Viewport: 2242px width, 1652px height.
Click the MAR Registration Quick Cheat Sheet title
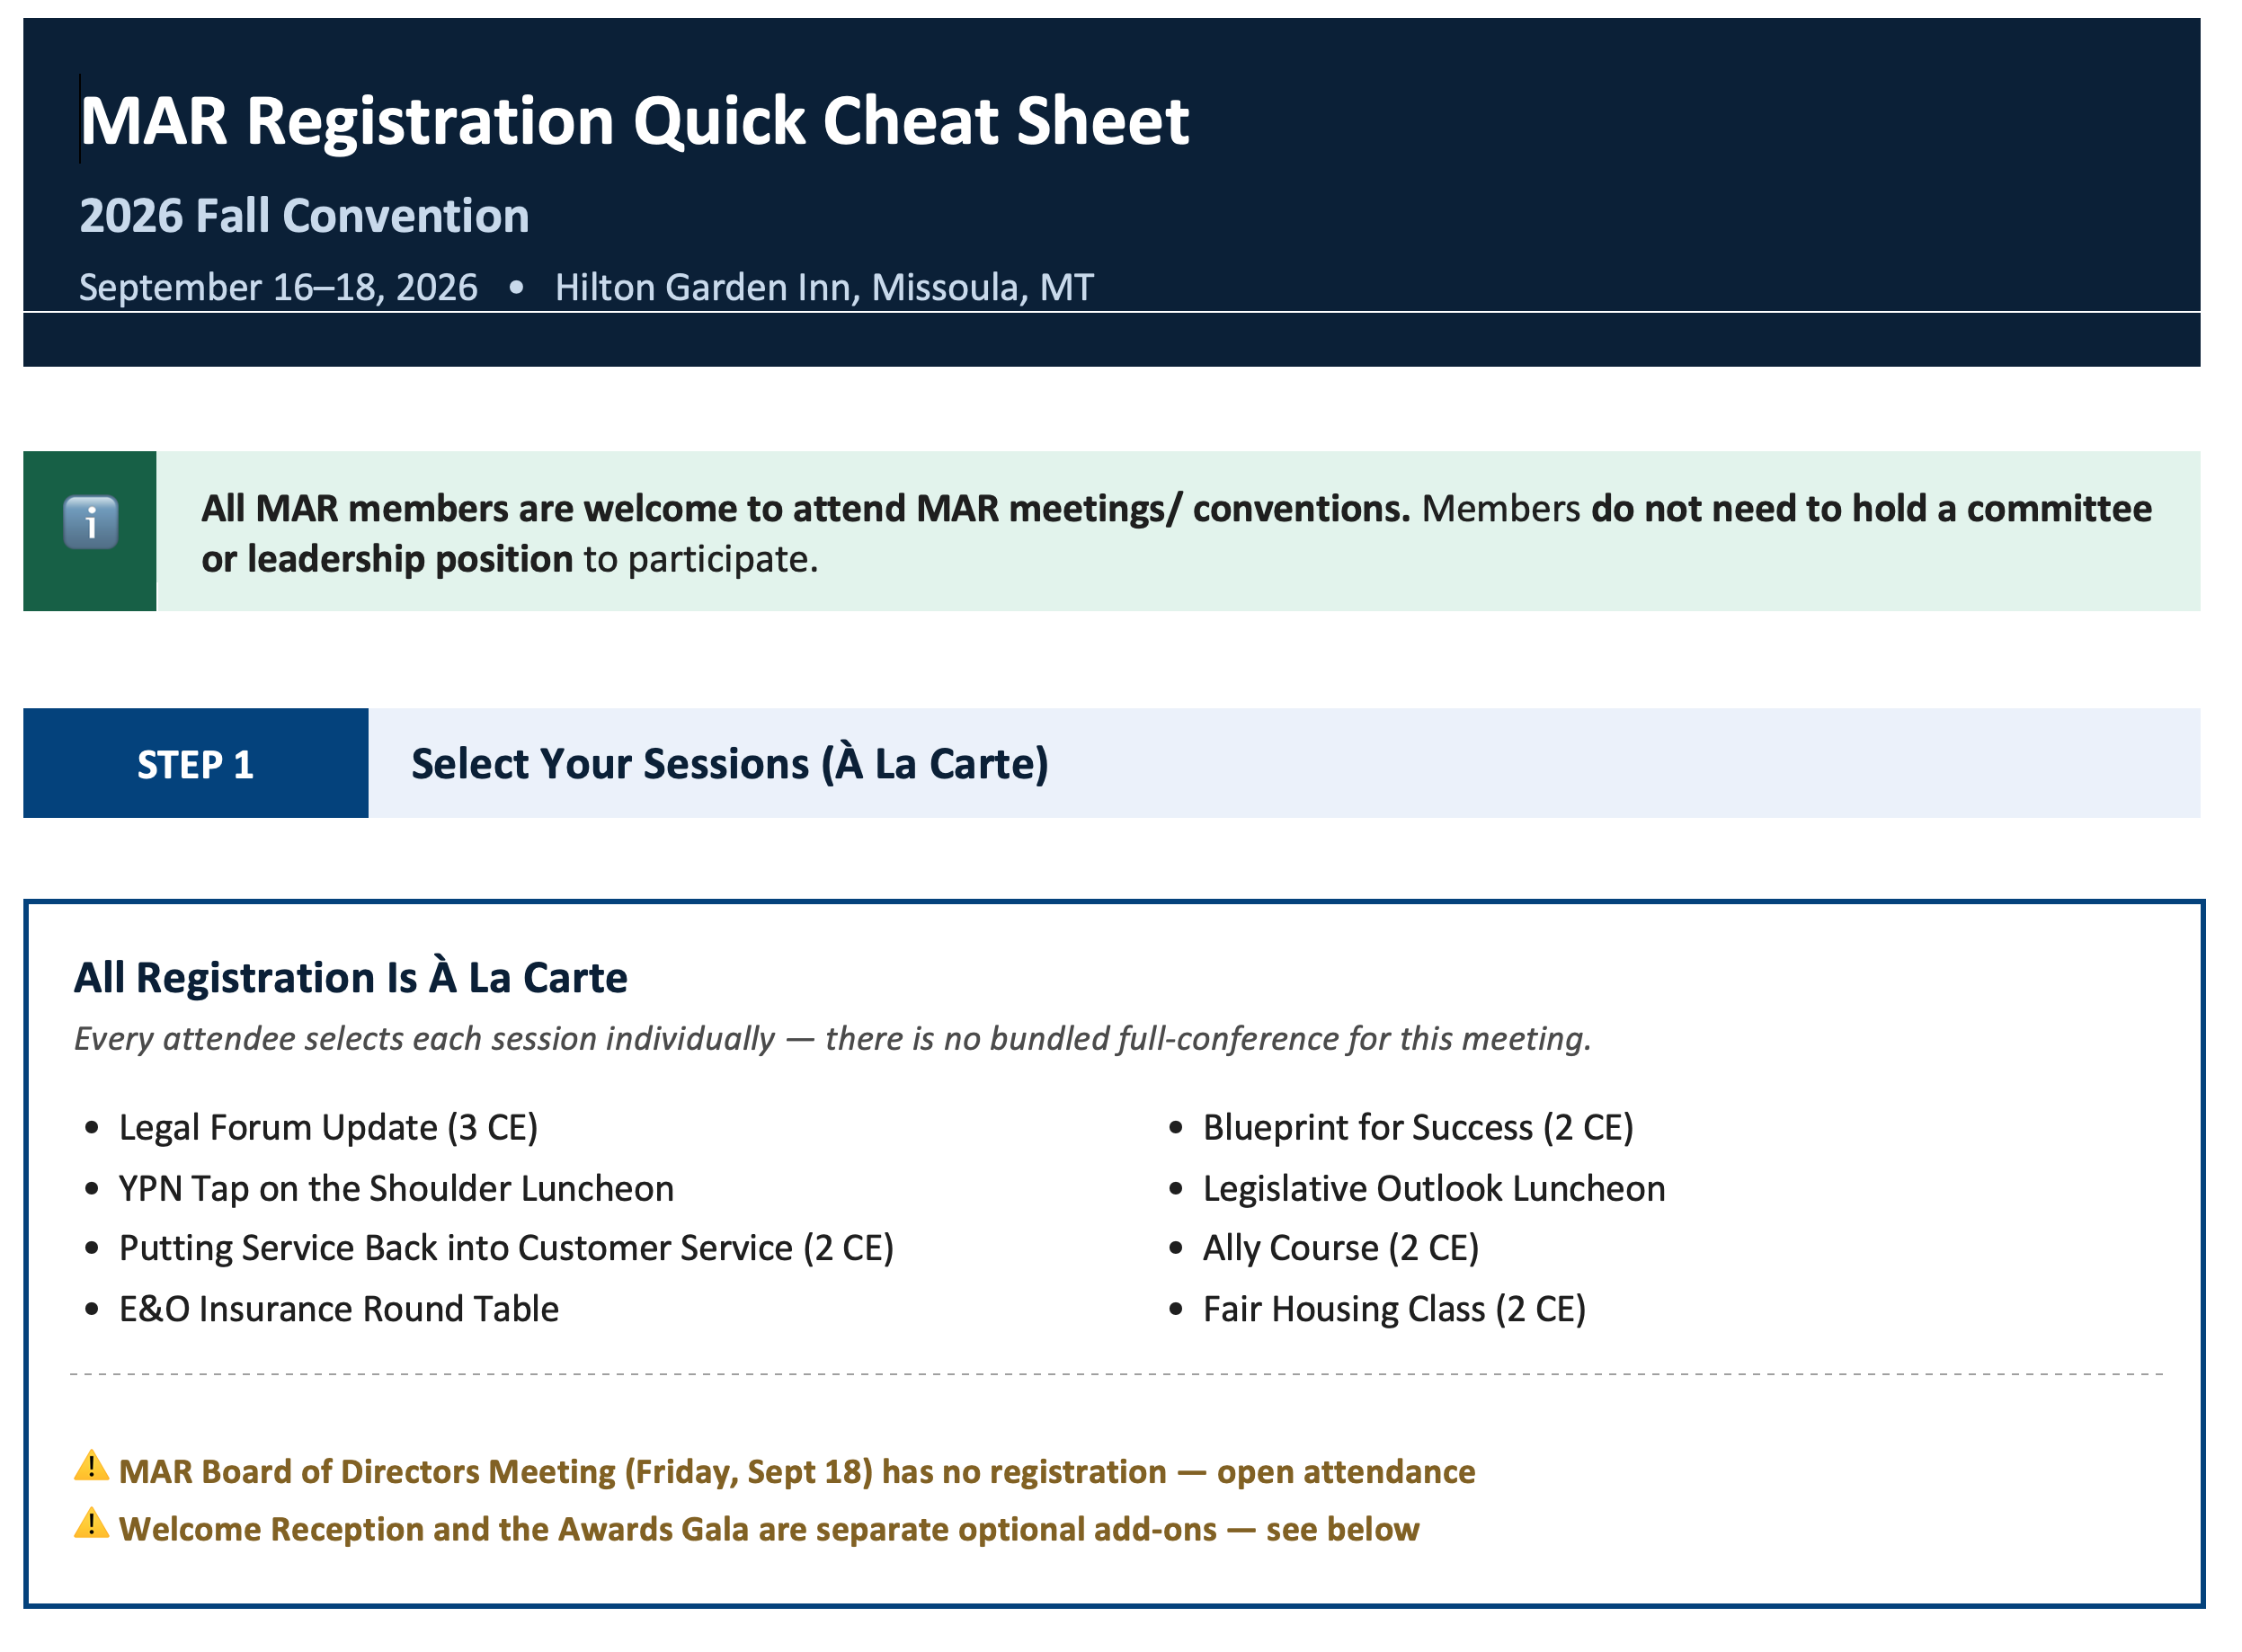(634, 122)
